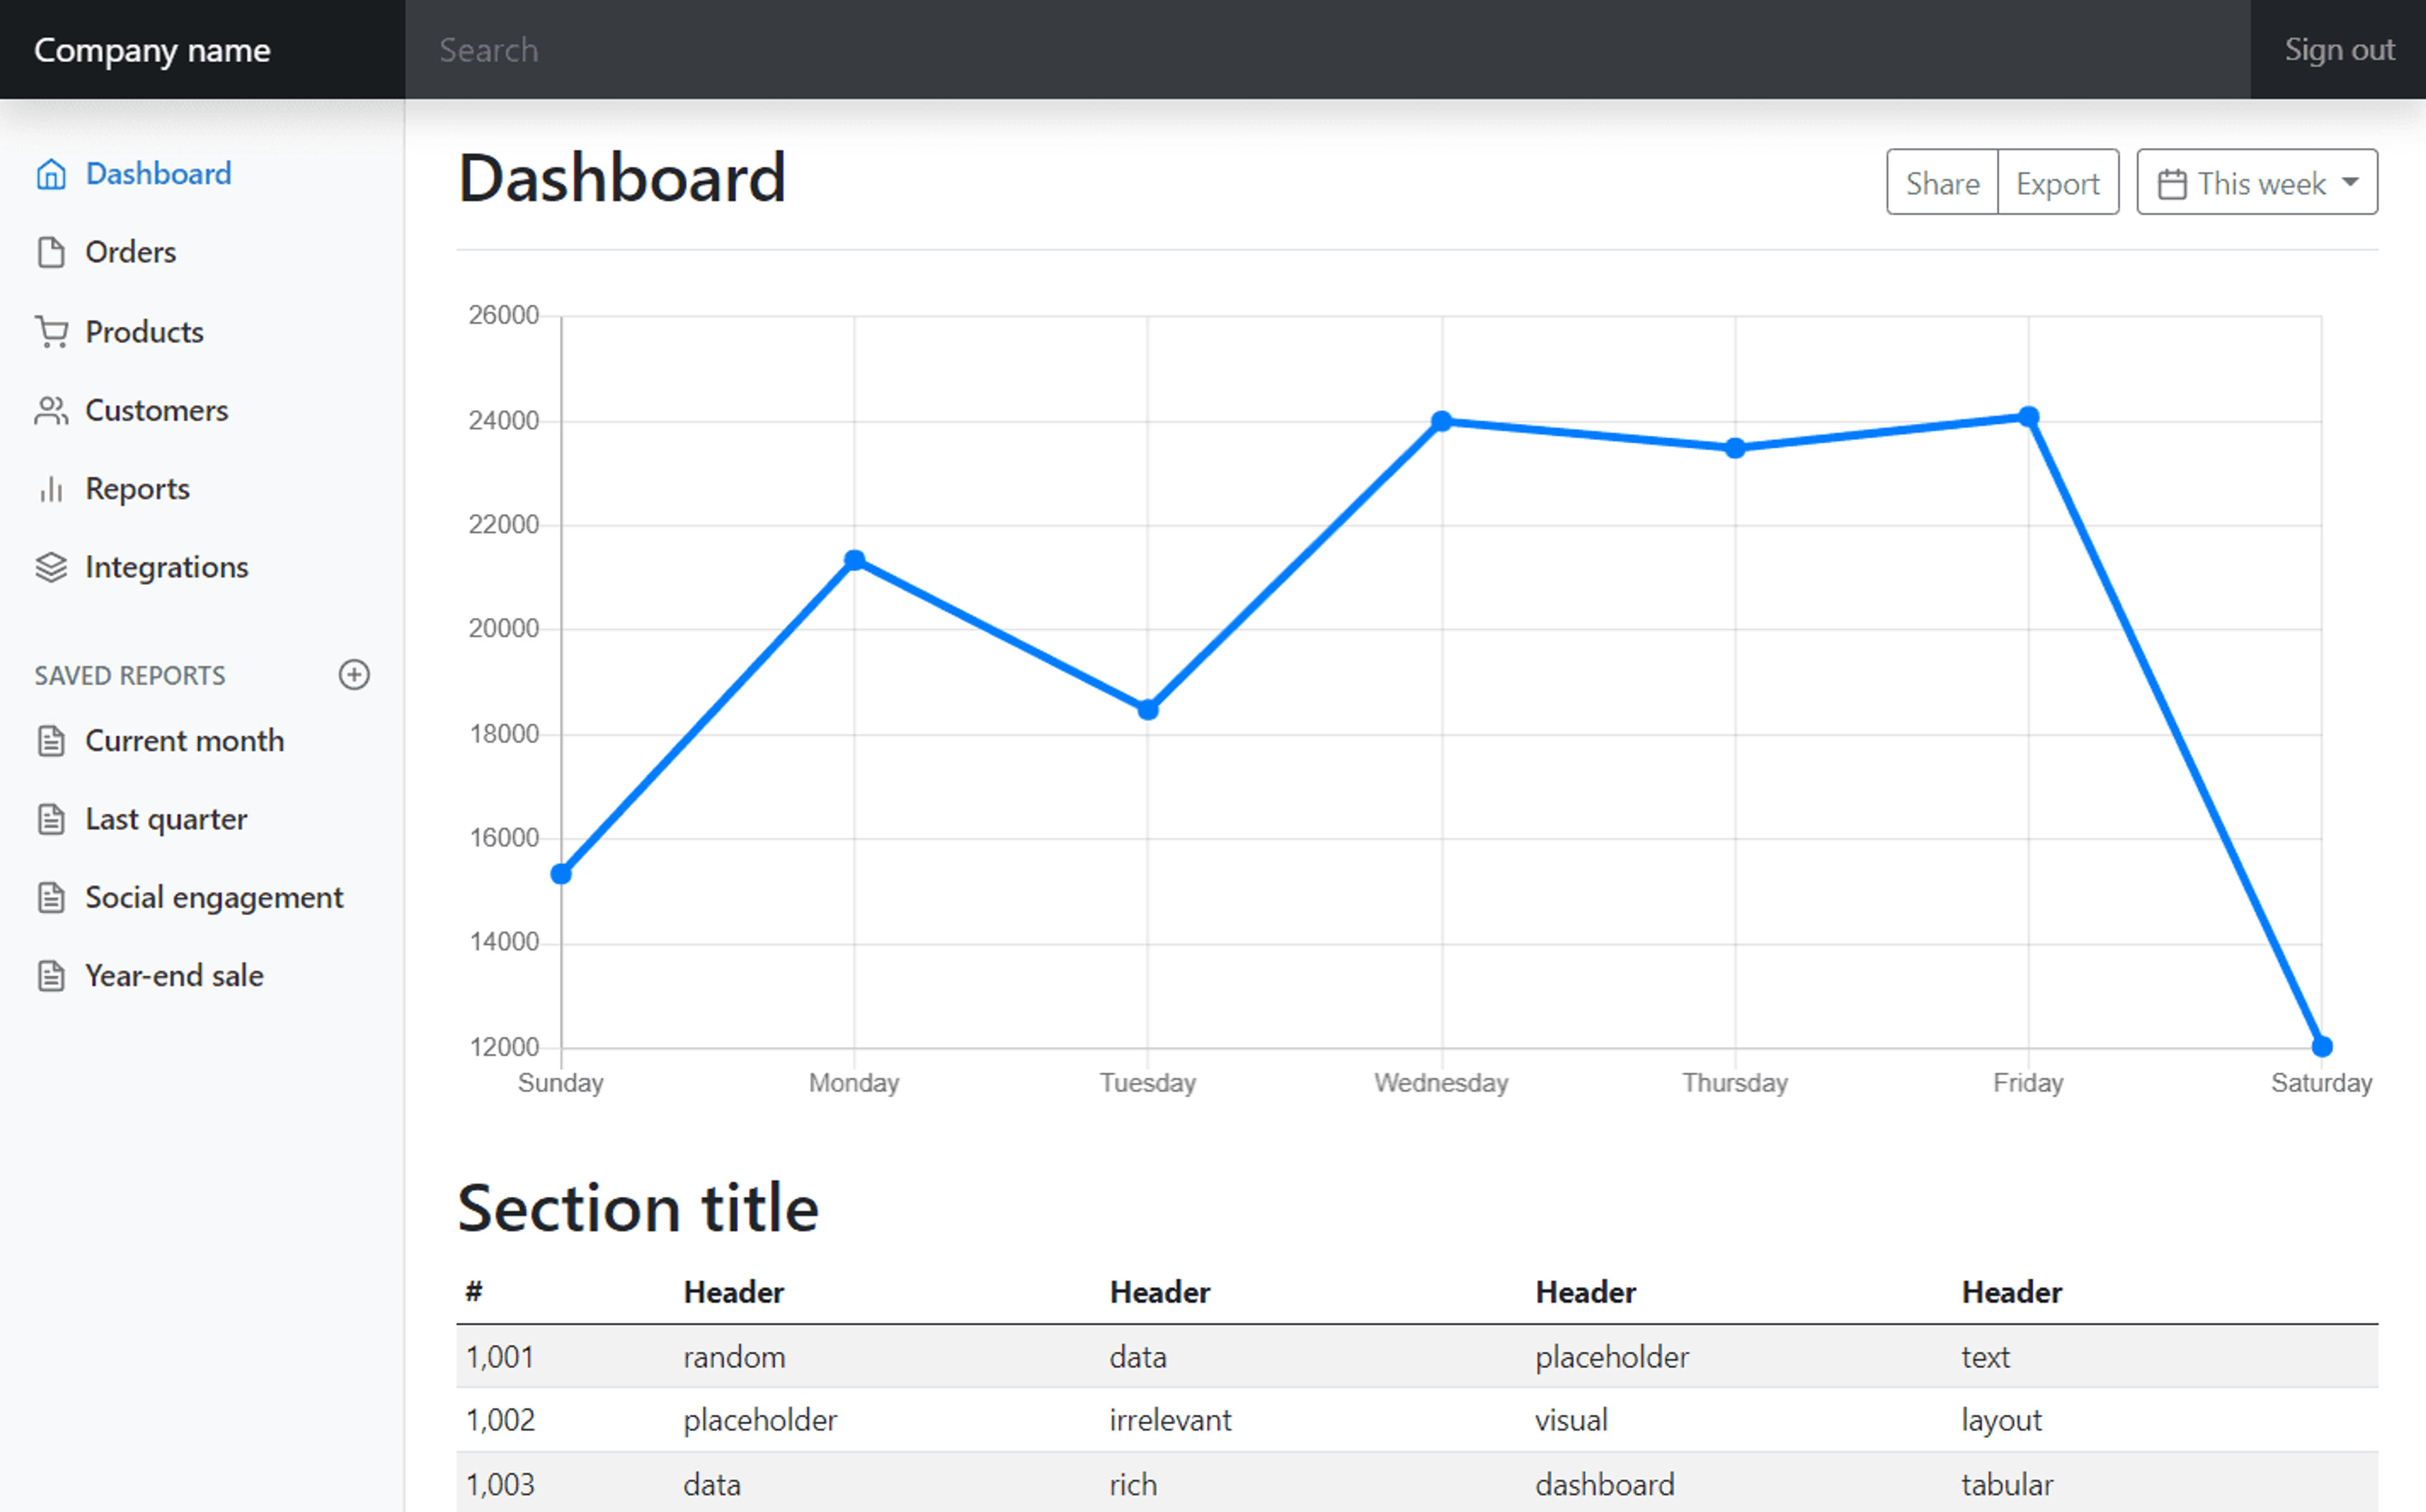
Task: Click the Social engagement document icon
Action: pos(51,898)
